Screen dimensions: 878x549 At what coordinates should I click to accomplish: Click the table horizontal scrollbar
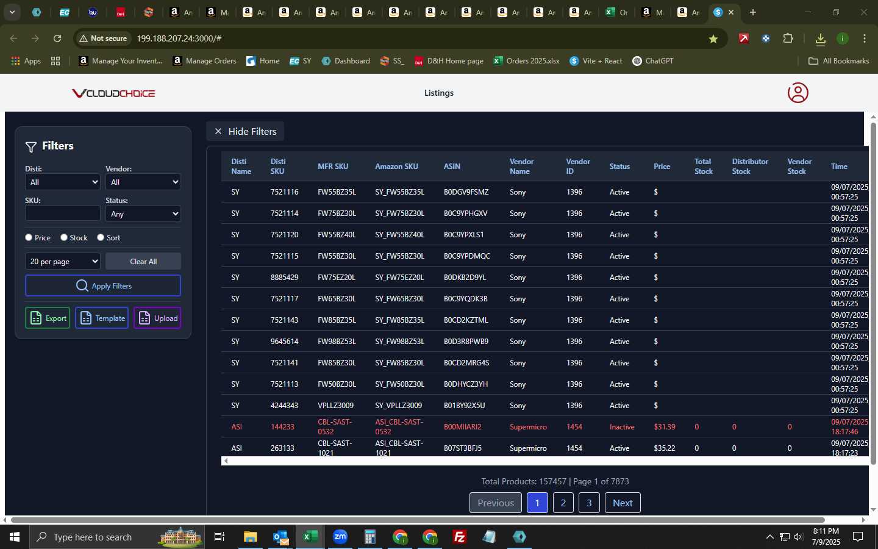pos(544,461)
